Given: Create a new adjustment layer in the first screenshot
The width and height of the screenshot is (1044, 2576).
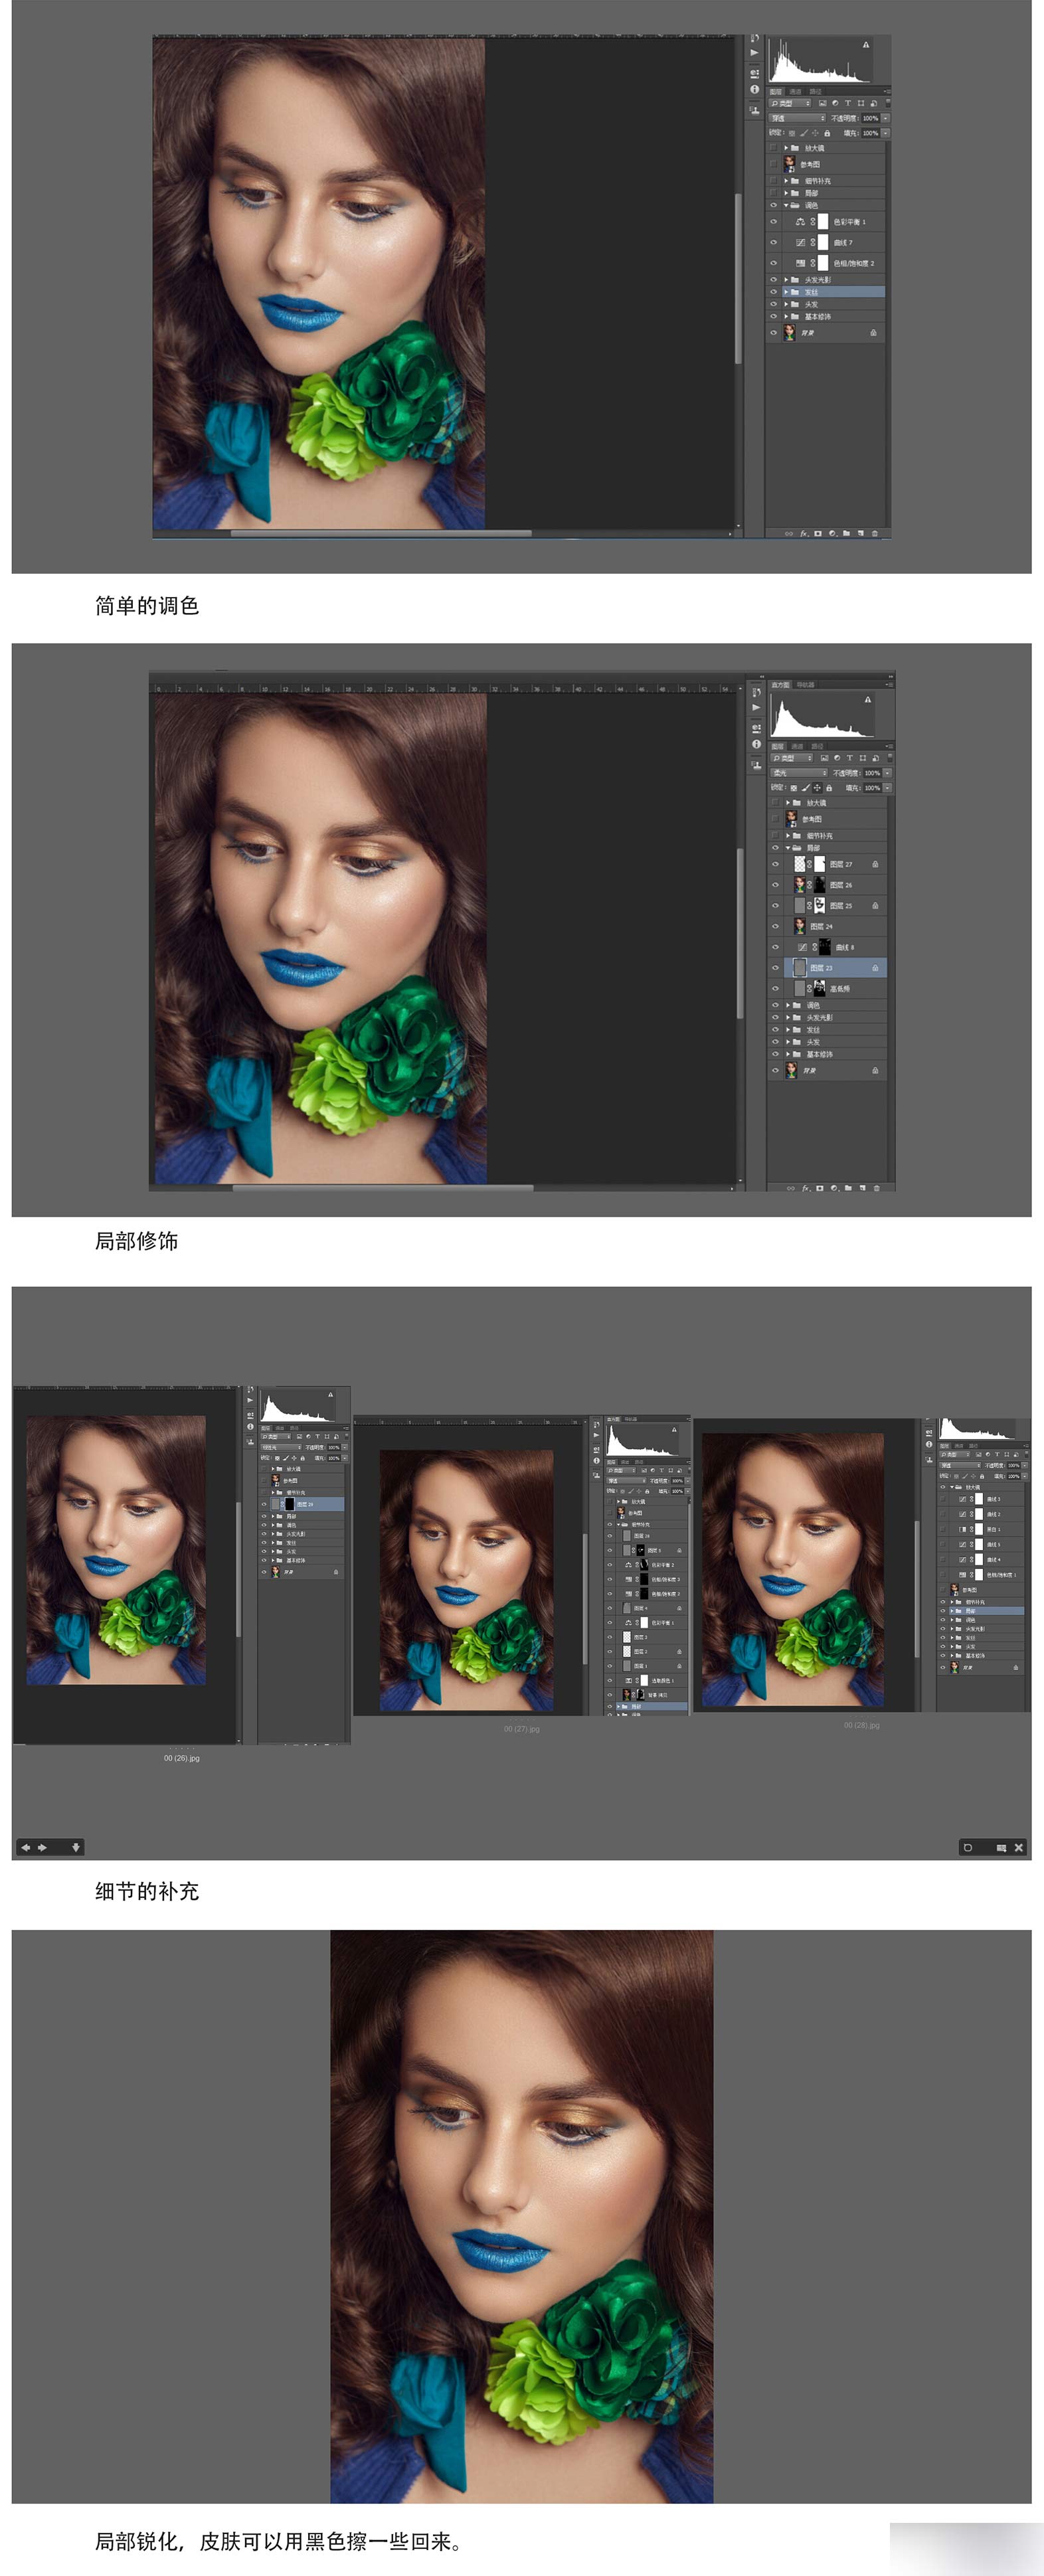Looking at the screenshot, I should [832, 533].
